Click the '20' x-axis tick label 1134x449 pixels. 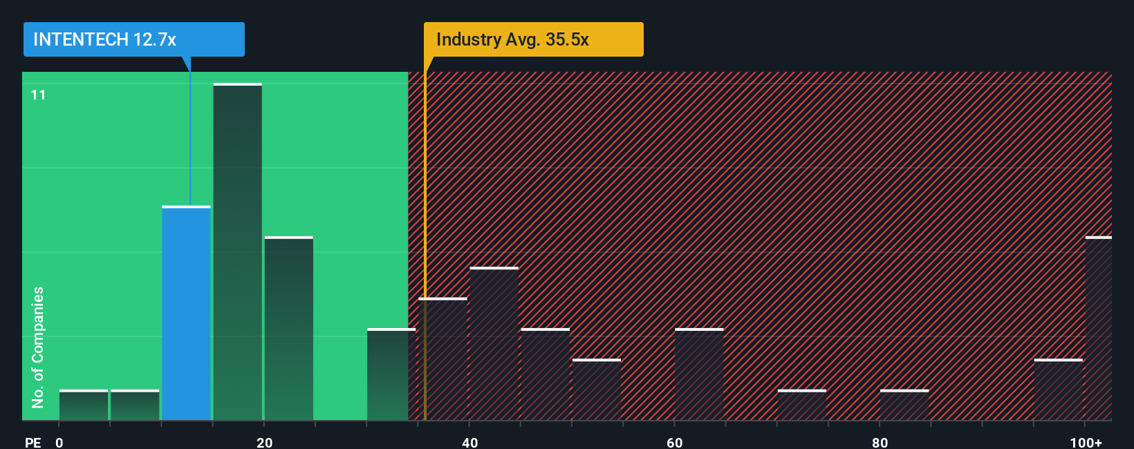coord(264,442)
